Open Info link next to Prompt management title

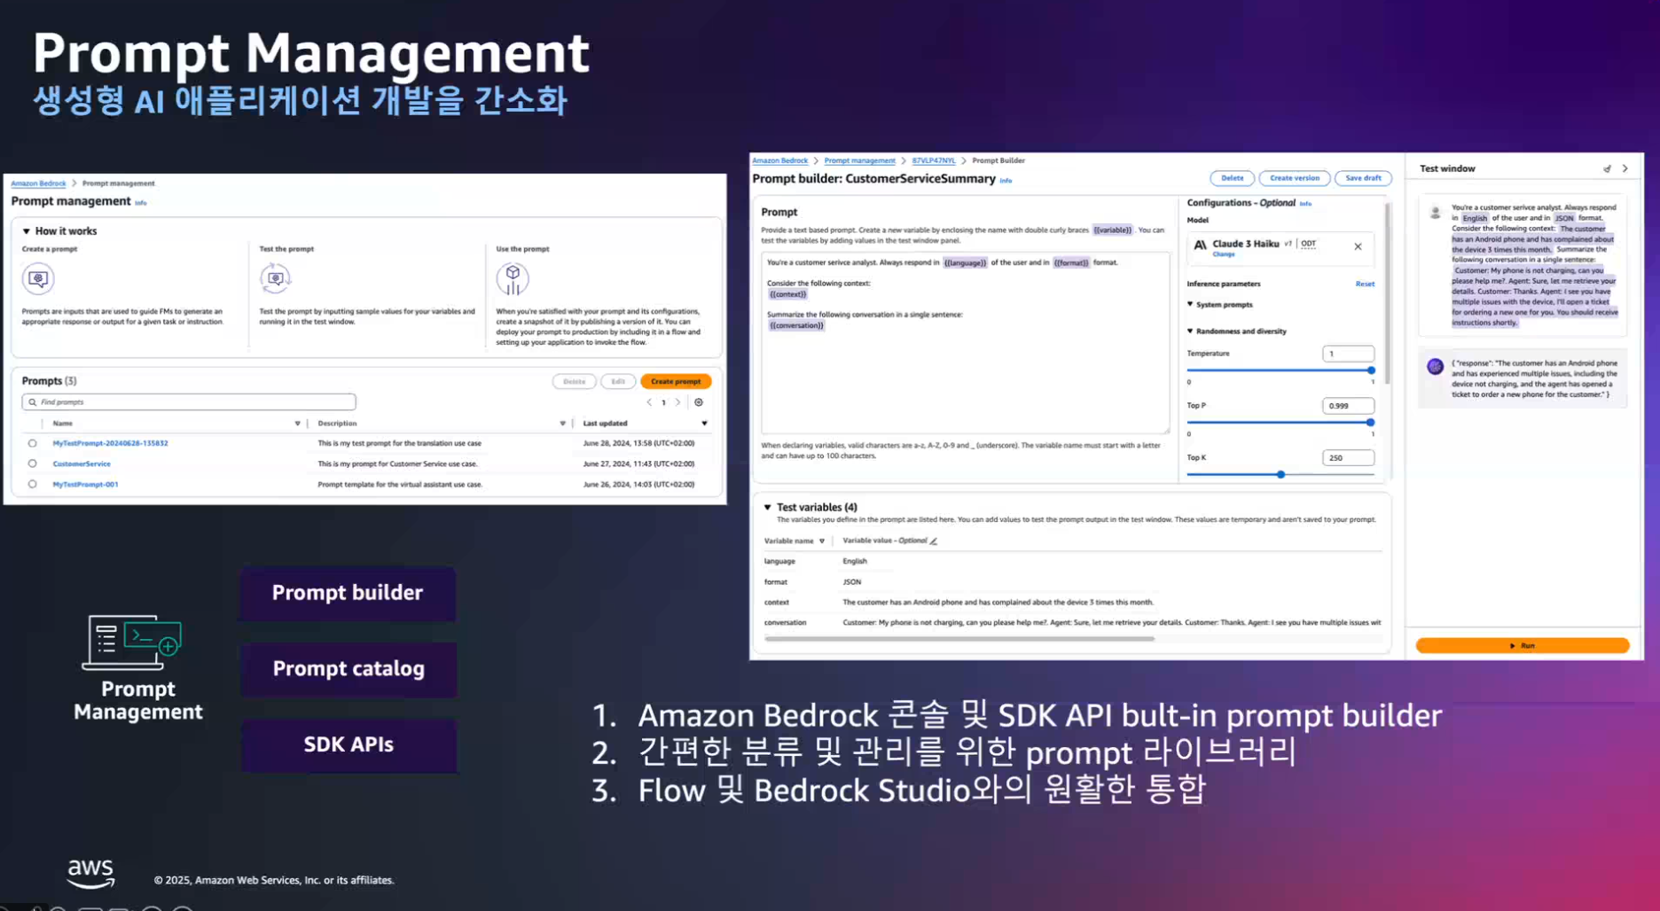(141, 203)
